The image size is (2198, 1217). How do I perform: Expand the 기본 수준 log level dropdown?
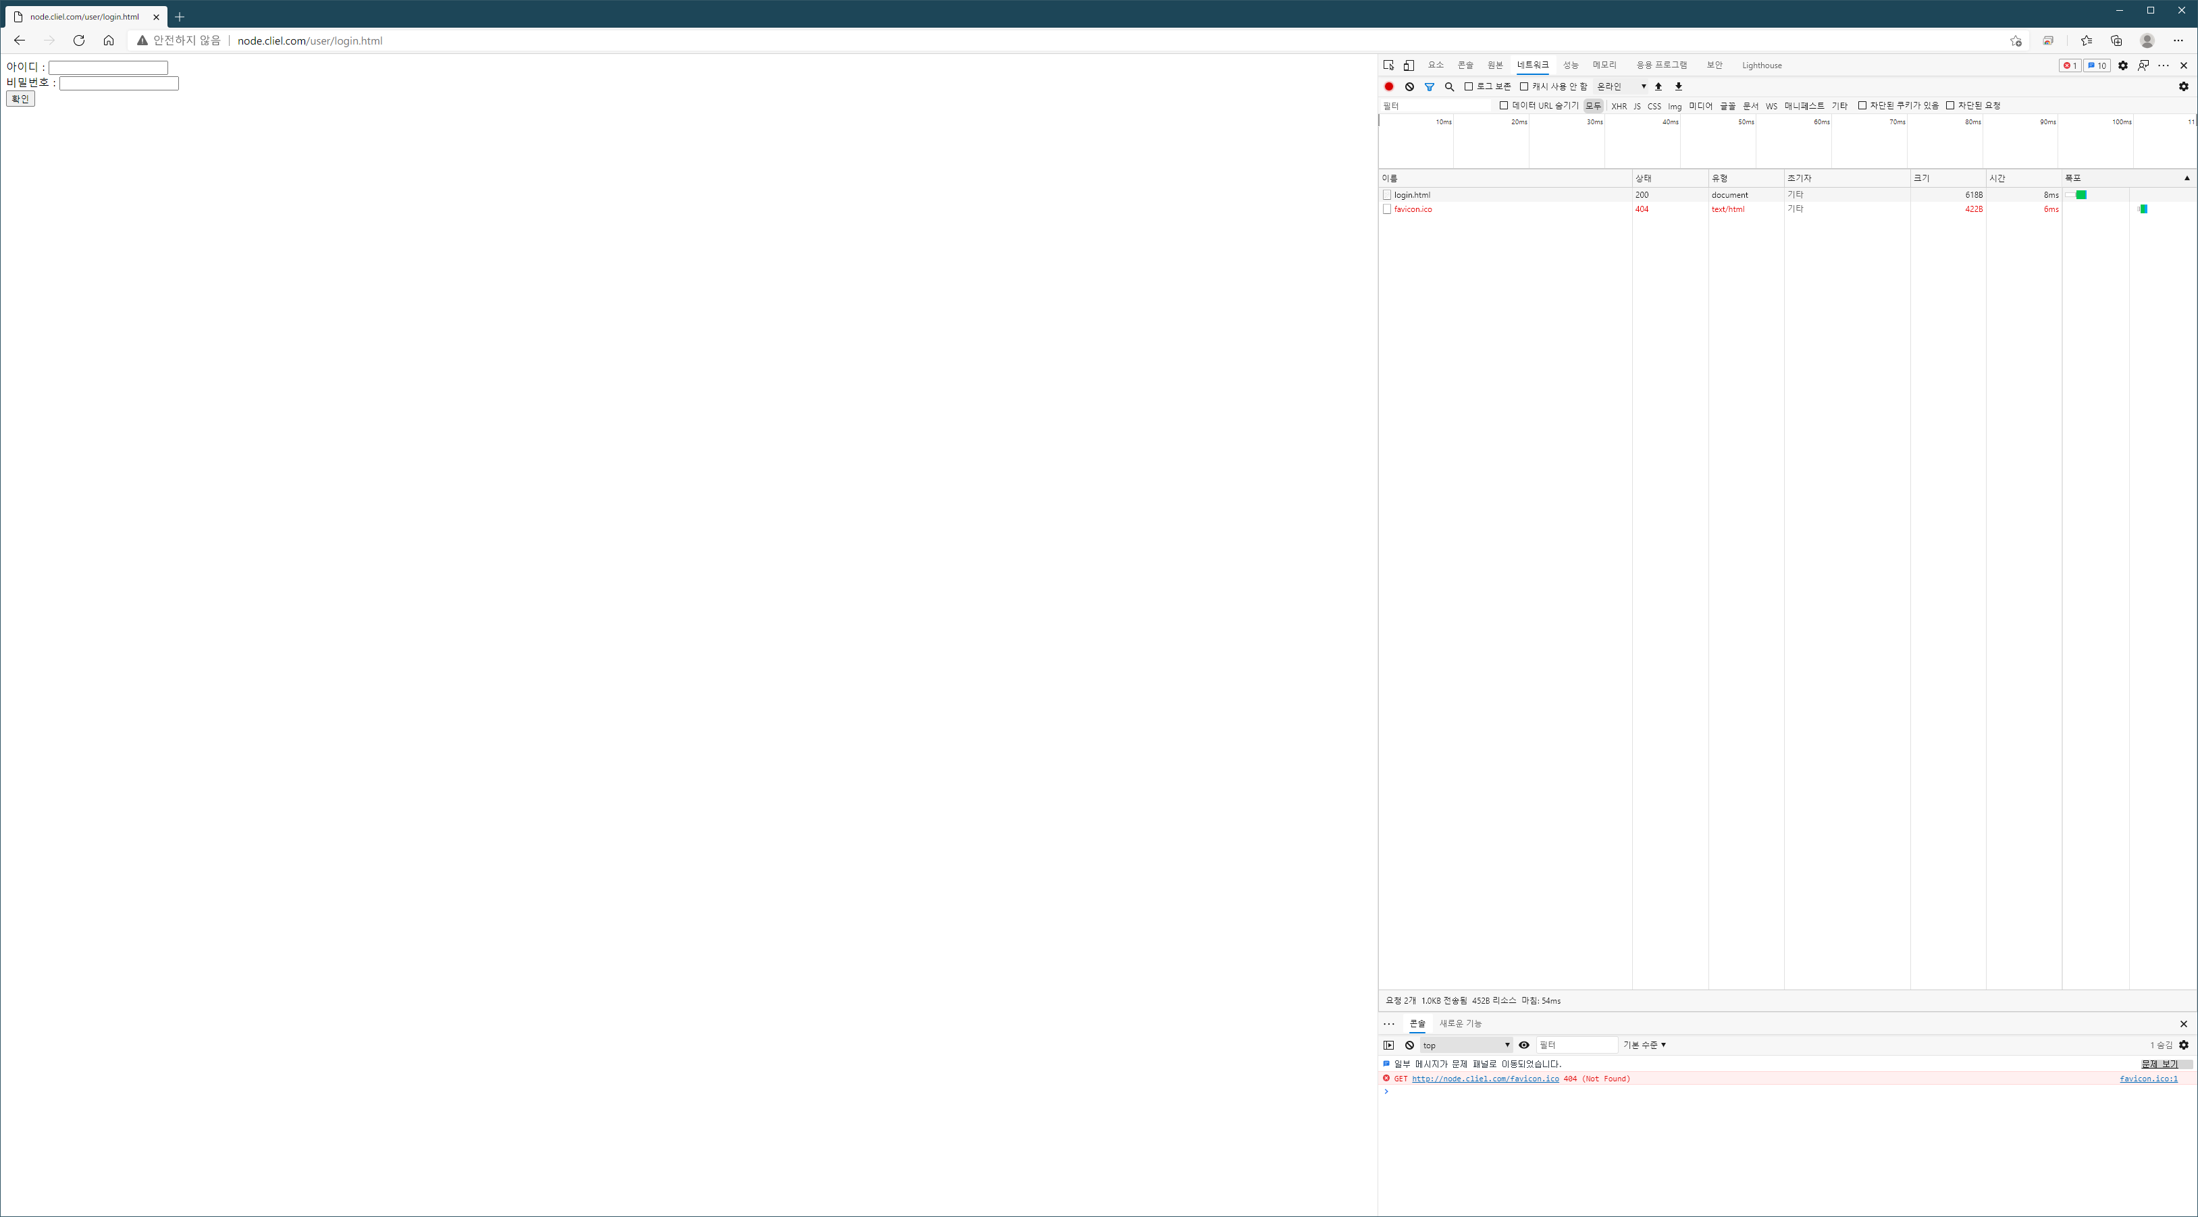pyautogui.click(x=1644, y=1045)
